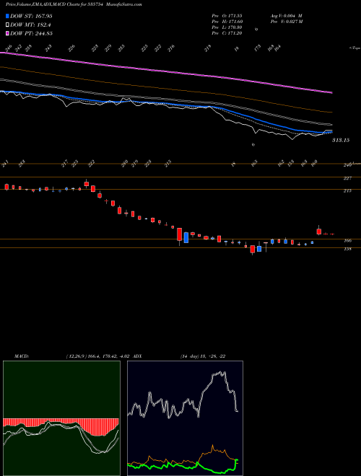Click the 'Pre O: 171.55' value
Image resolution: width=361 pixels, height=476 pixels.
coord(227,15)
